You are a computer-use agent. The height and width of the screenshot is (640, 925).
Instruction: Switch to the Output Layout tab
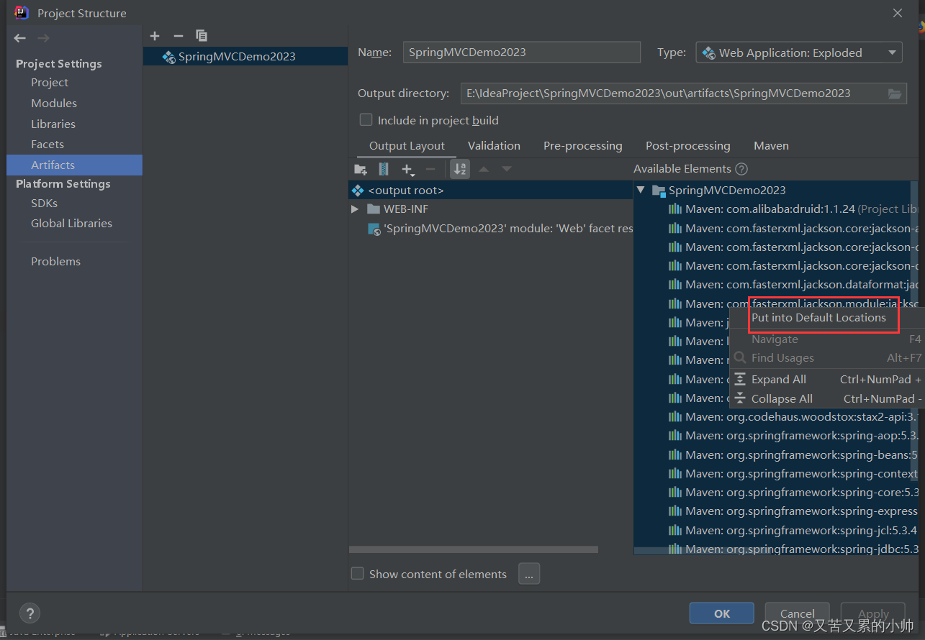407,146
